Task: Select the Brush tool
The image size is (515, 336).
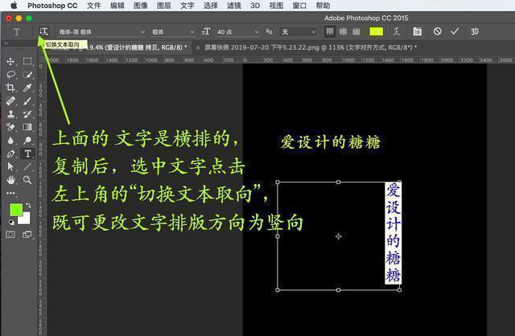Action: (x=27, y=100)
